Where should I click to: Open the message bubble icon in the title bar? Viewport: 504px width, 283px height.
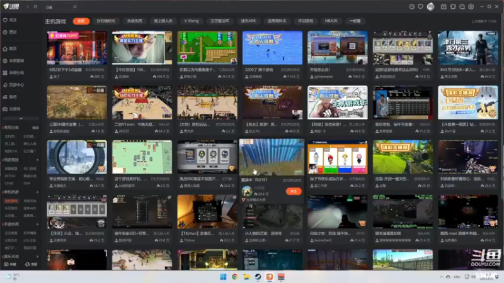pos(462,6)
